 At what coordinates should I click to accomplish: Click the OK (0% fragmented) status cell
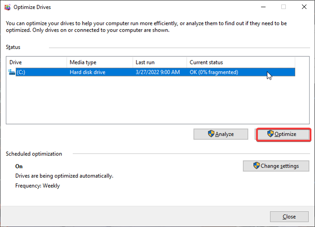click(214, 72)
